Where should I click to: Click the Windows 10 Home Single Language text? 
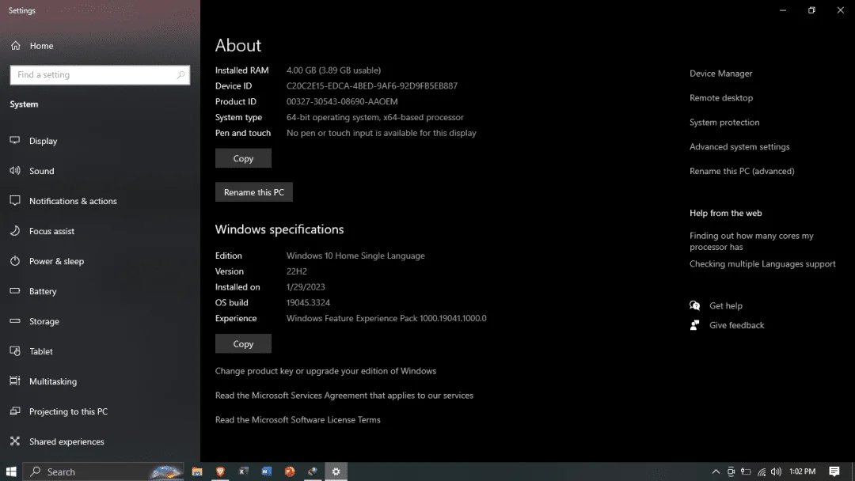[x=355, y=256]
